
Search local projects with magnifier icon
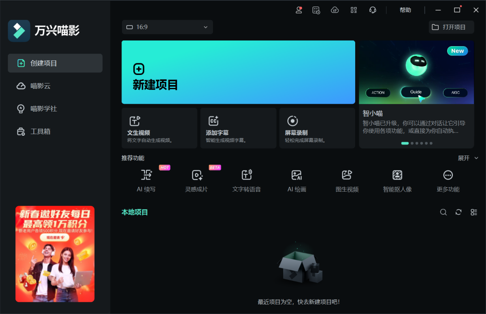tap(443, 212)
